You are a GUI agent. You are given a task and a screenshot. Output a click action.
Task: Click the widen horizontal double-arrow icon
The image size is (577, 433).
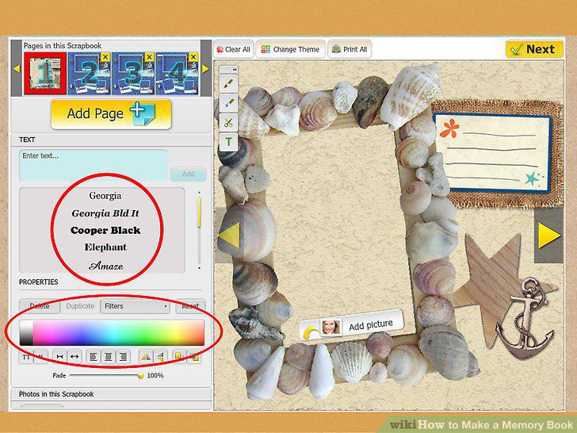(x=75, y=356)
